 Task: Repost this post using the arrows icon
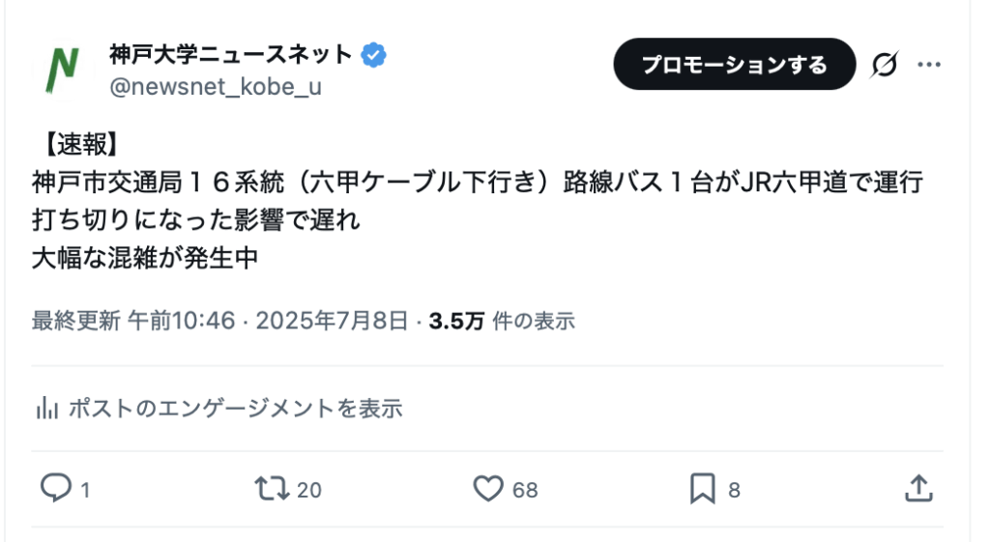pyautogui.click(x=272, y=489)
